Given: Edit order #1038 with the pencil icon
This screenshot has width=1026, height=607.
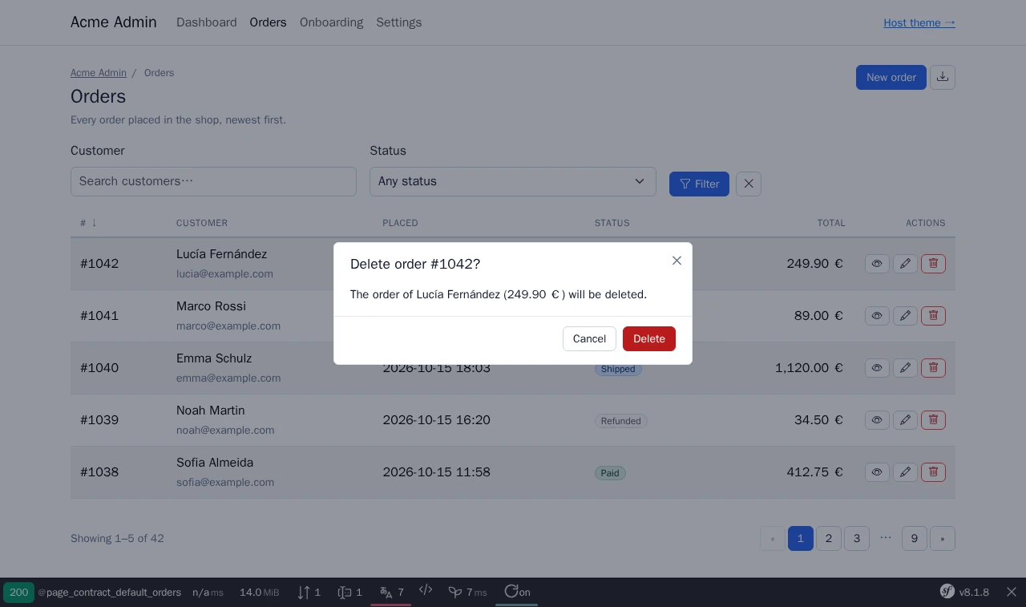Looking at the screenshot, I should pos(905,472).
